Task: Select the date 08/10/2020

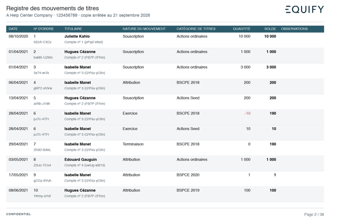Action: 18,36
